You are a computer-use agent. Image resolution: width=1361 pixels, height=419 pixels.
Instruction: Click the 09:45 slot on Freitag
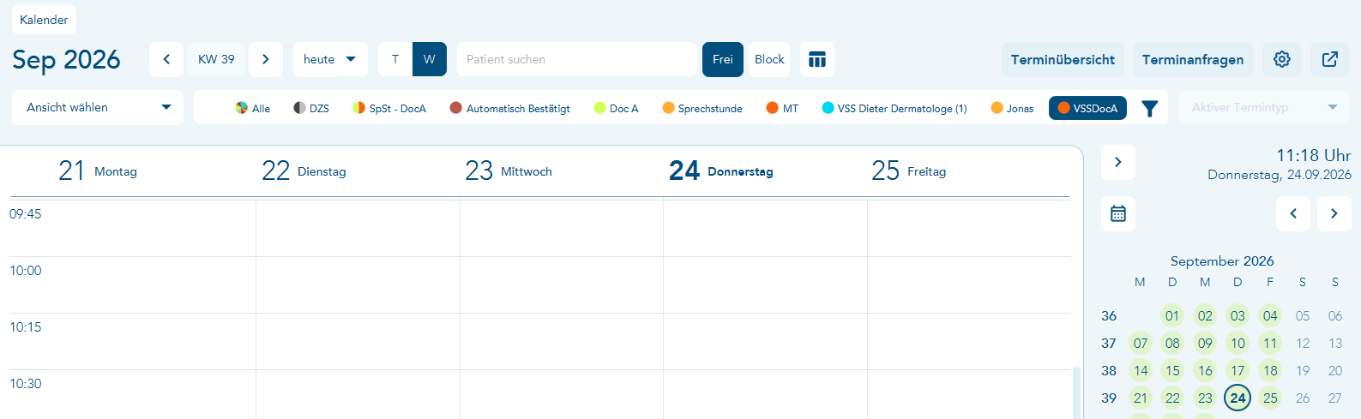point(969,228)
